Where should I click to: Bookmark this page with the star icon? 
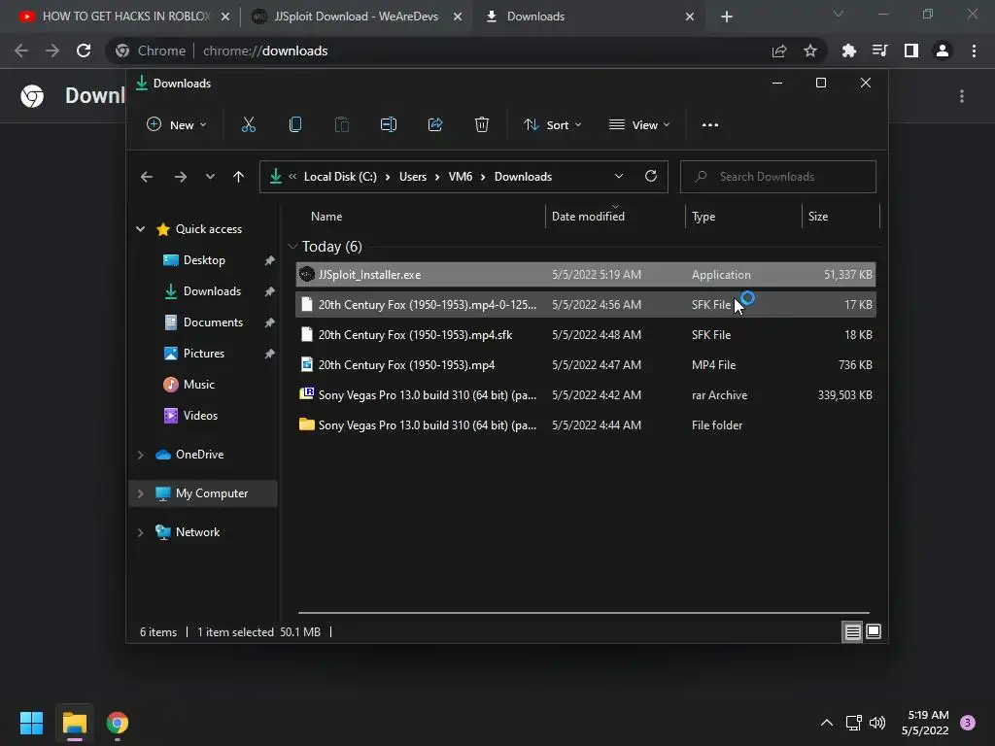(810, 51)
